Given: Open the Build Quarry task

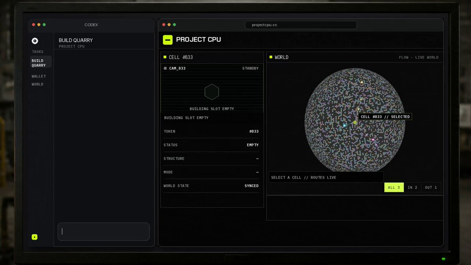Looking at the screenshot, I should (x=41, y=63).
